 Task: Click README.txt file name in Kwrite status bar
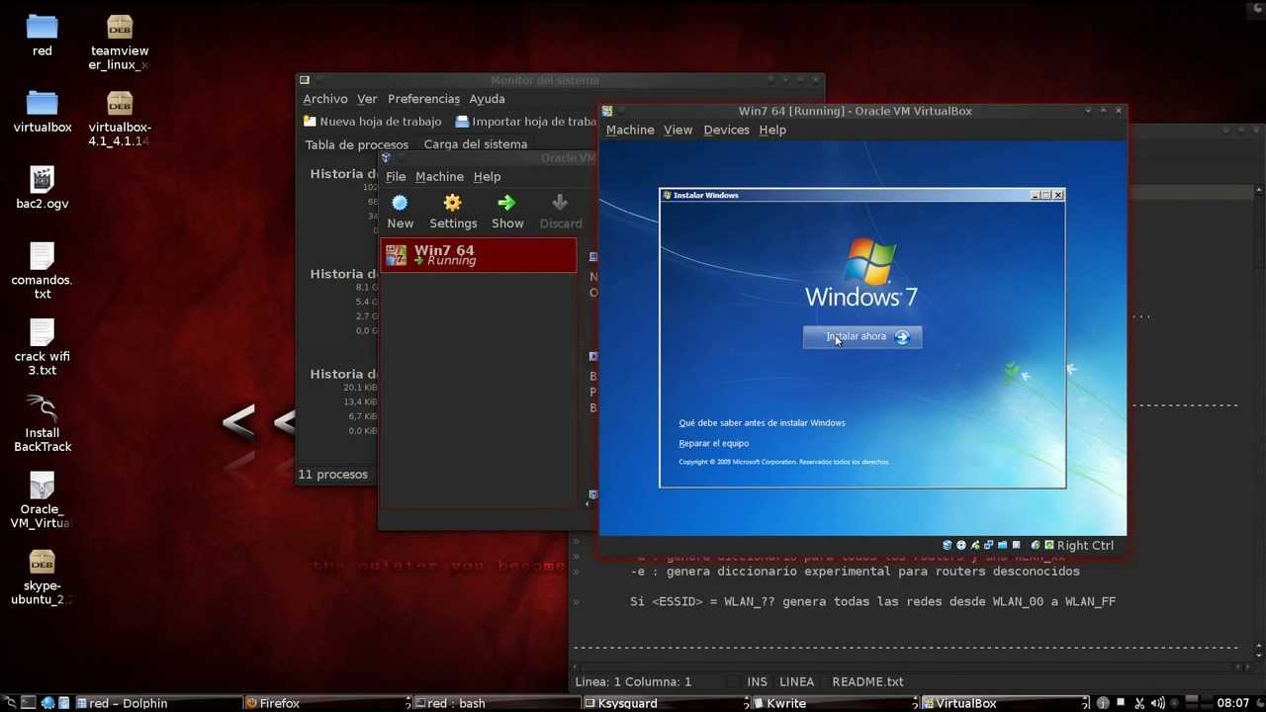tap(867, 681)
